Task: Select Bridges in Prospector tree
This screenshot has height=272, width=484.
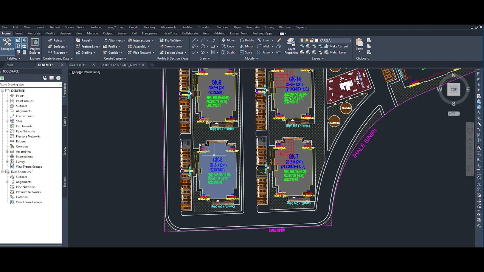Action: click(21, 141)
